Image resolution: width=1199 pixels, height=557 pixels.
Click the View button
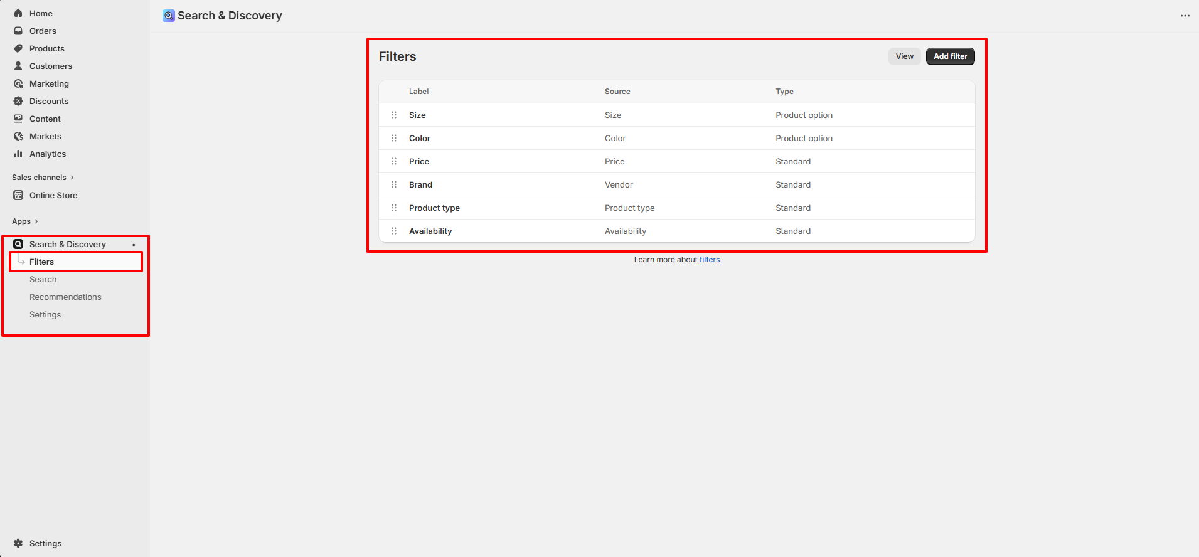click(904, 56)
